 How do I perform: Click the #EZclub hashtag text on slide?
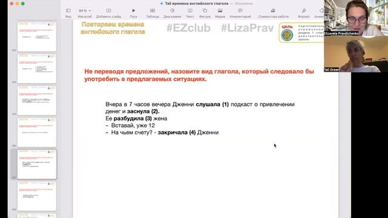click(189, 28)
